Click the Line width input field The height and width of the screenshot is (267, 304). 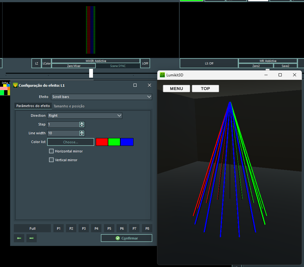pos(63,133)
